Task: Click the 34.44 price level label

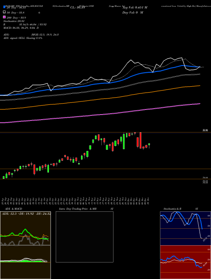Action: (205, 178)
